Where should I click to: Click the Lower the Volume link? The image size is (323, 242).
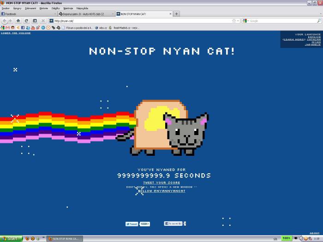pos(16,33)
